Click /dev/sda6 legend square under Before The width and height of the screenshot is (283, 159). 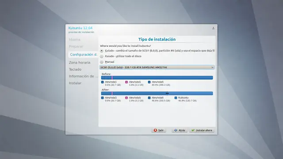pos(149,82)
